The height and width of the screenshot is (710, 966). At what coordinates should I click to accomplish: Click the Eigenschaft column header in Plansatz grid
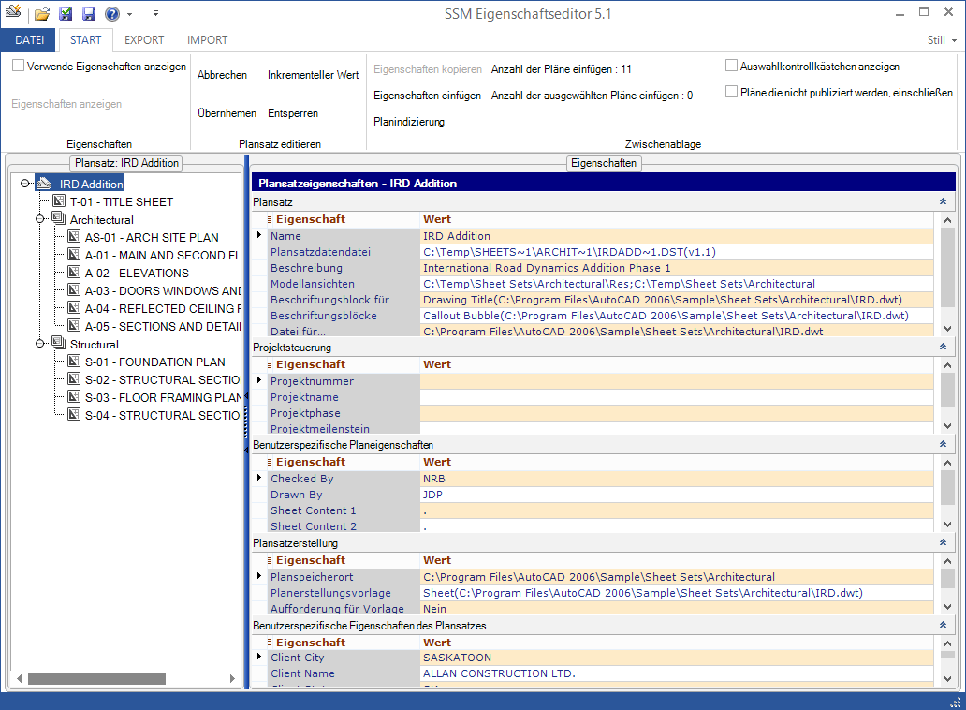(x=343, y=219)
